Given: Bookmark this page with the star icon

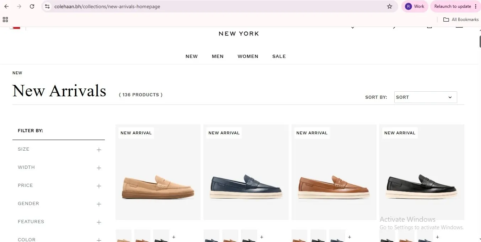Looking at the screenshot, I should coord(390,6).
